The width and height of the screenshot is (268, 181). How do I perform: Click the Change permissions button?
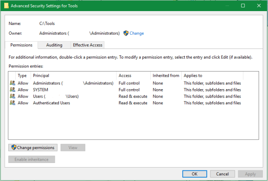tap(33, 147)
